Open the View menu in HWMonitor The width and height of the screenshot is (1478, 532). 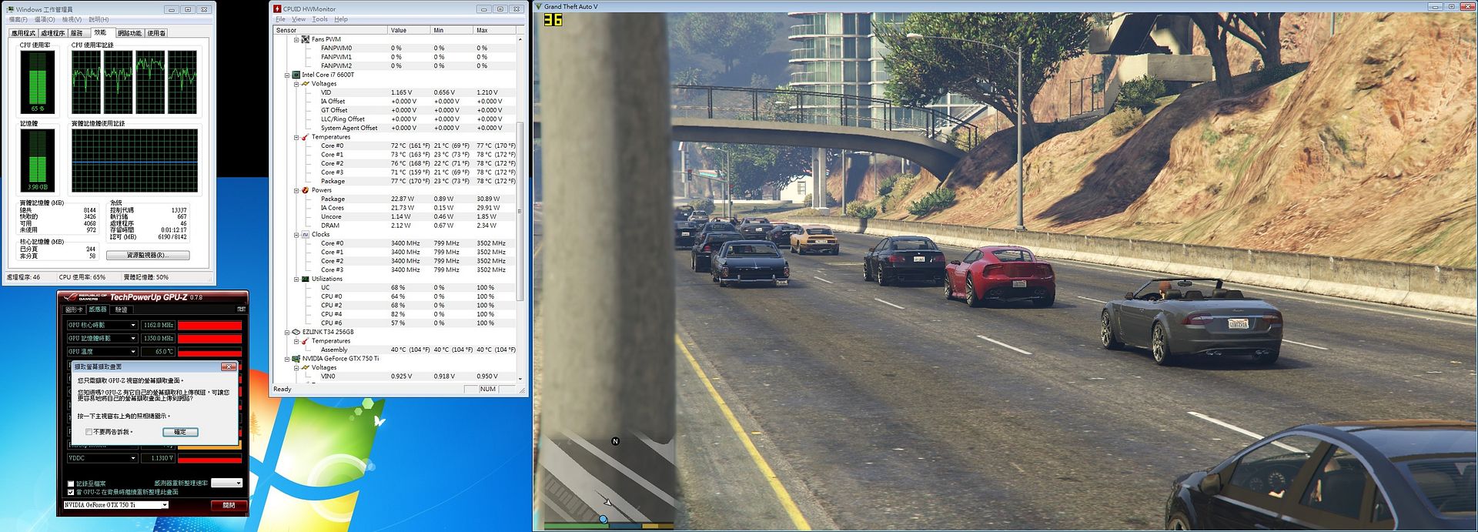299,19
